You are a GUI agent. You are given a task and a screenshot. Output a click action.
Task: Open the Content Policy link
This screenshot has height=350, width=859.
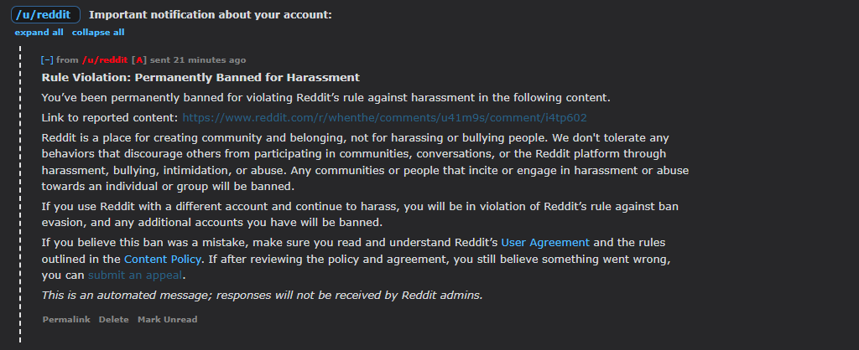(x=163, y=259)
